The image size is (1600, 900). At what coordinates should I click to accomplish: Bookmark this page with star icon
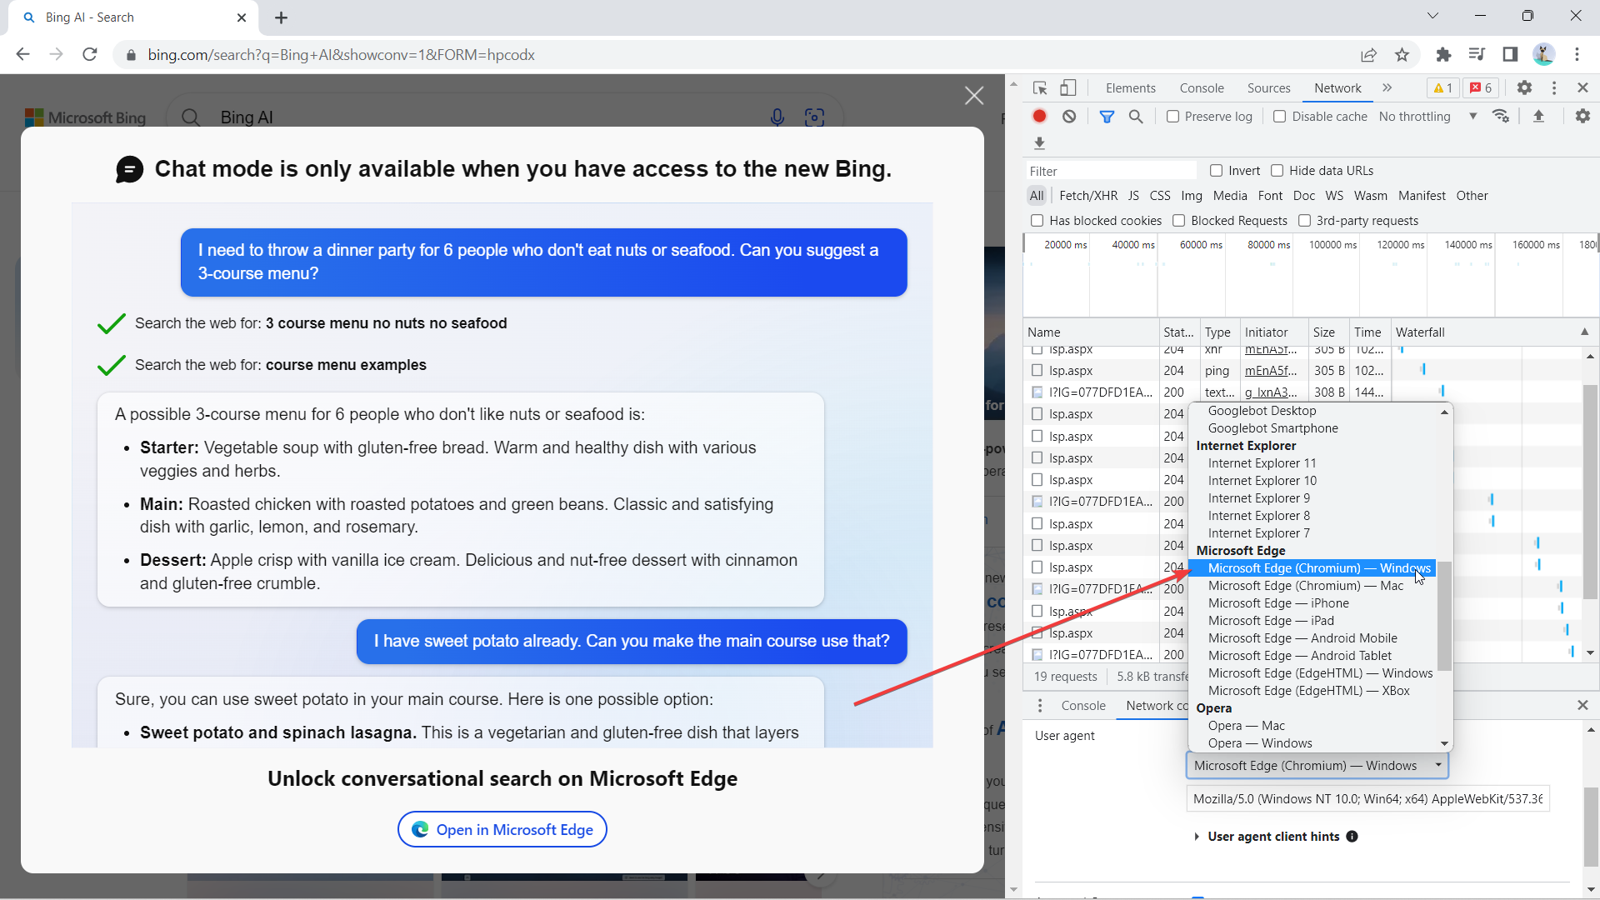[1402, 55]
